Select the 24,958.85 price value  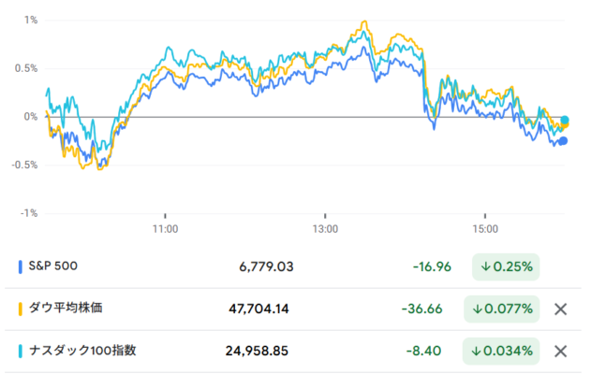pos(259,351)
